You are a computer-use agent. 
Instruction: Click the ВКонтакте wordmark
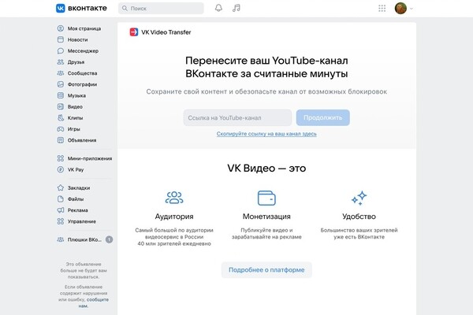(x=88, y=8)
